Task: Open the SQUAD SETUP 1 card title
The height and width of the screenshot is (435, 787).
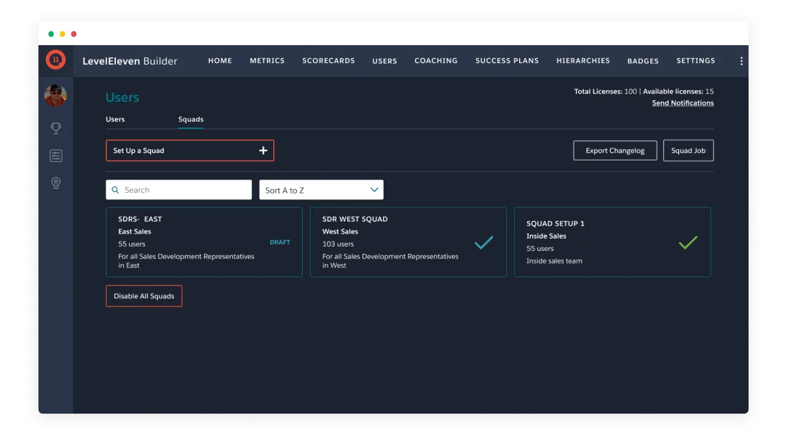Action: [555, 223]
